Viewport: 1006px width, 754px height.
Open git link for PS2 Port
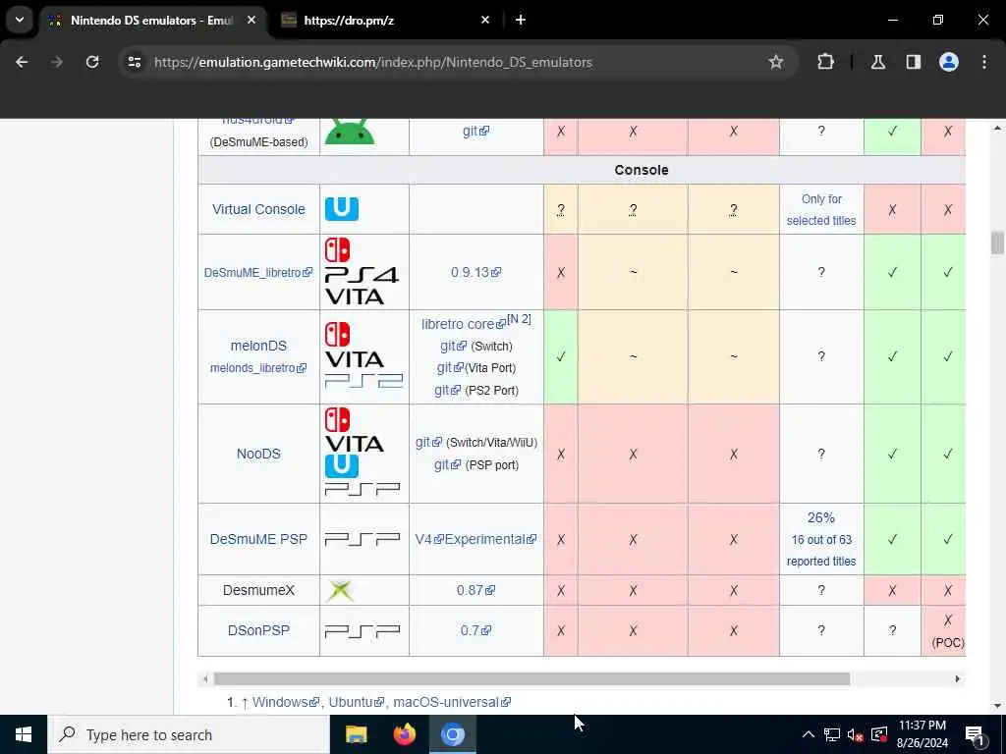tap(447, 391)
